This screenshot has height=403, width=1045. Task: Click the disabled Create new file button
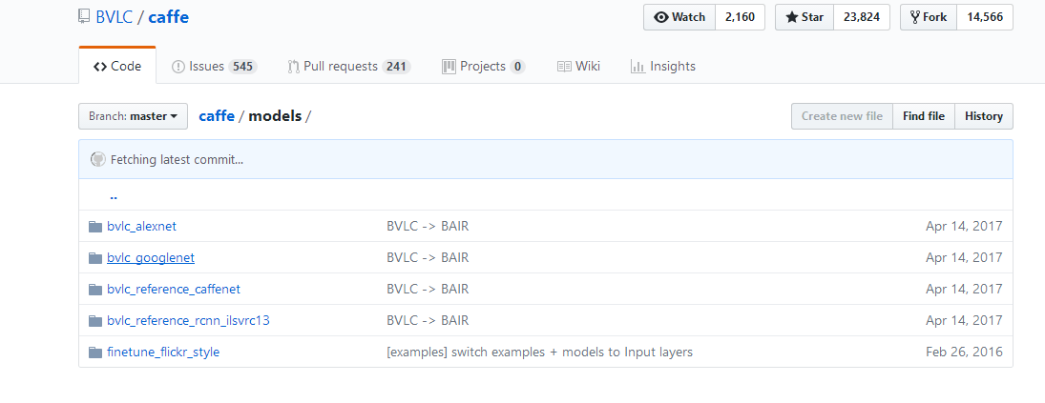pyautogui.click(x=842, y=115)
